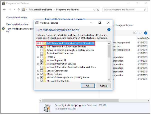Click OK in Windows Features dialog
This screenshot has height=115, width=151.
pos(88,86)
